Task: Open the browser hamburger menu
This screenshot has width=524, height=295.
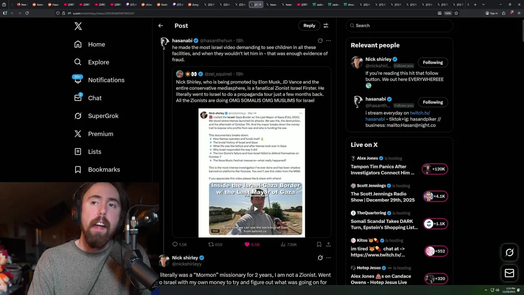Action: (x=518, y=13)
